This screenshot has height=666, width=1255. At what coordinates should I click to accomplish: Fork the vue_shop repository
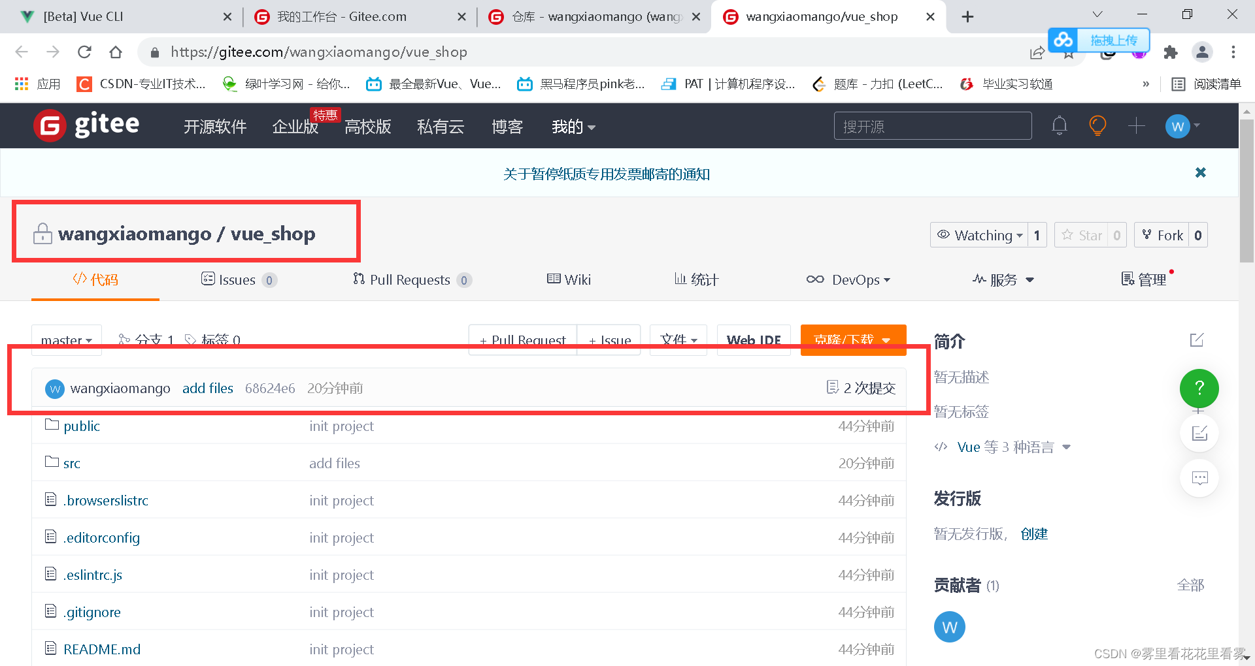point(1162,235)
